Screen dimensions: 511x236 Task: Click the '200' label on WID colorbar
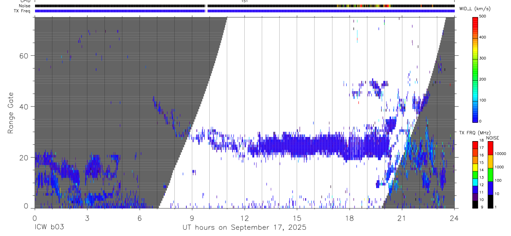coord(482,79)
